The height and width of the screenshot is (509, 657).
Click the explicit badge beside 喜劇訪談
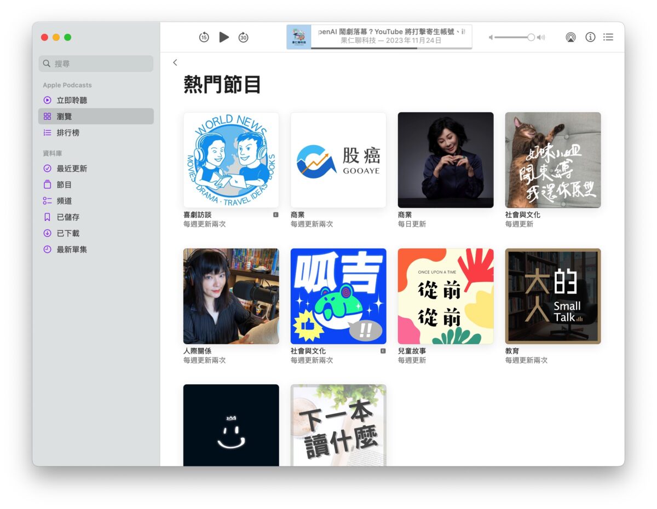276,215
